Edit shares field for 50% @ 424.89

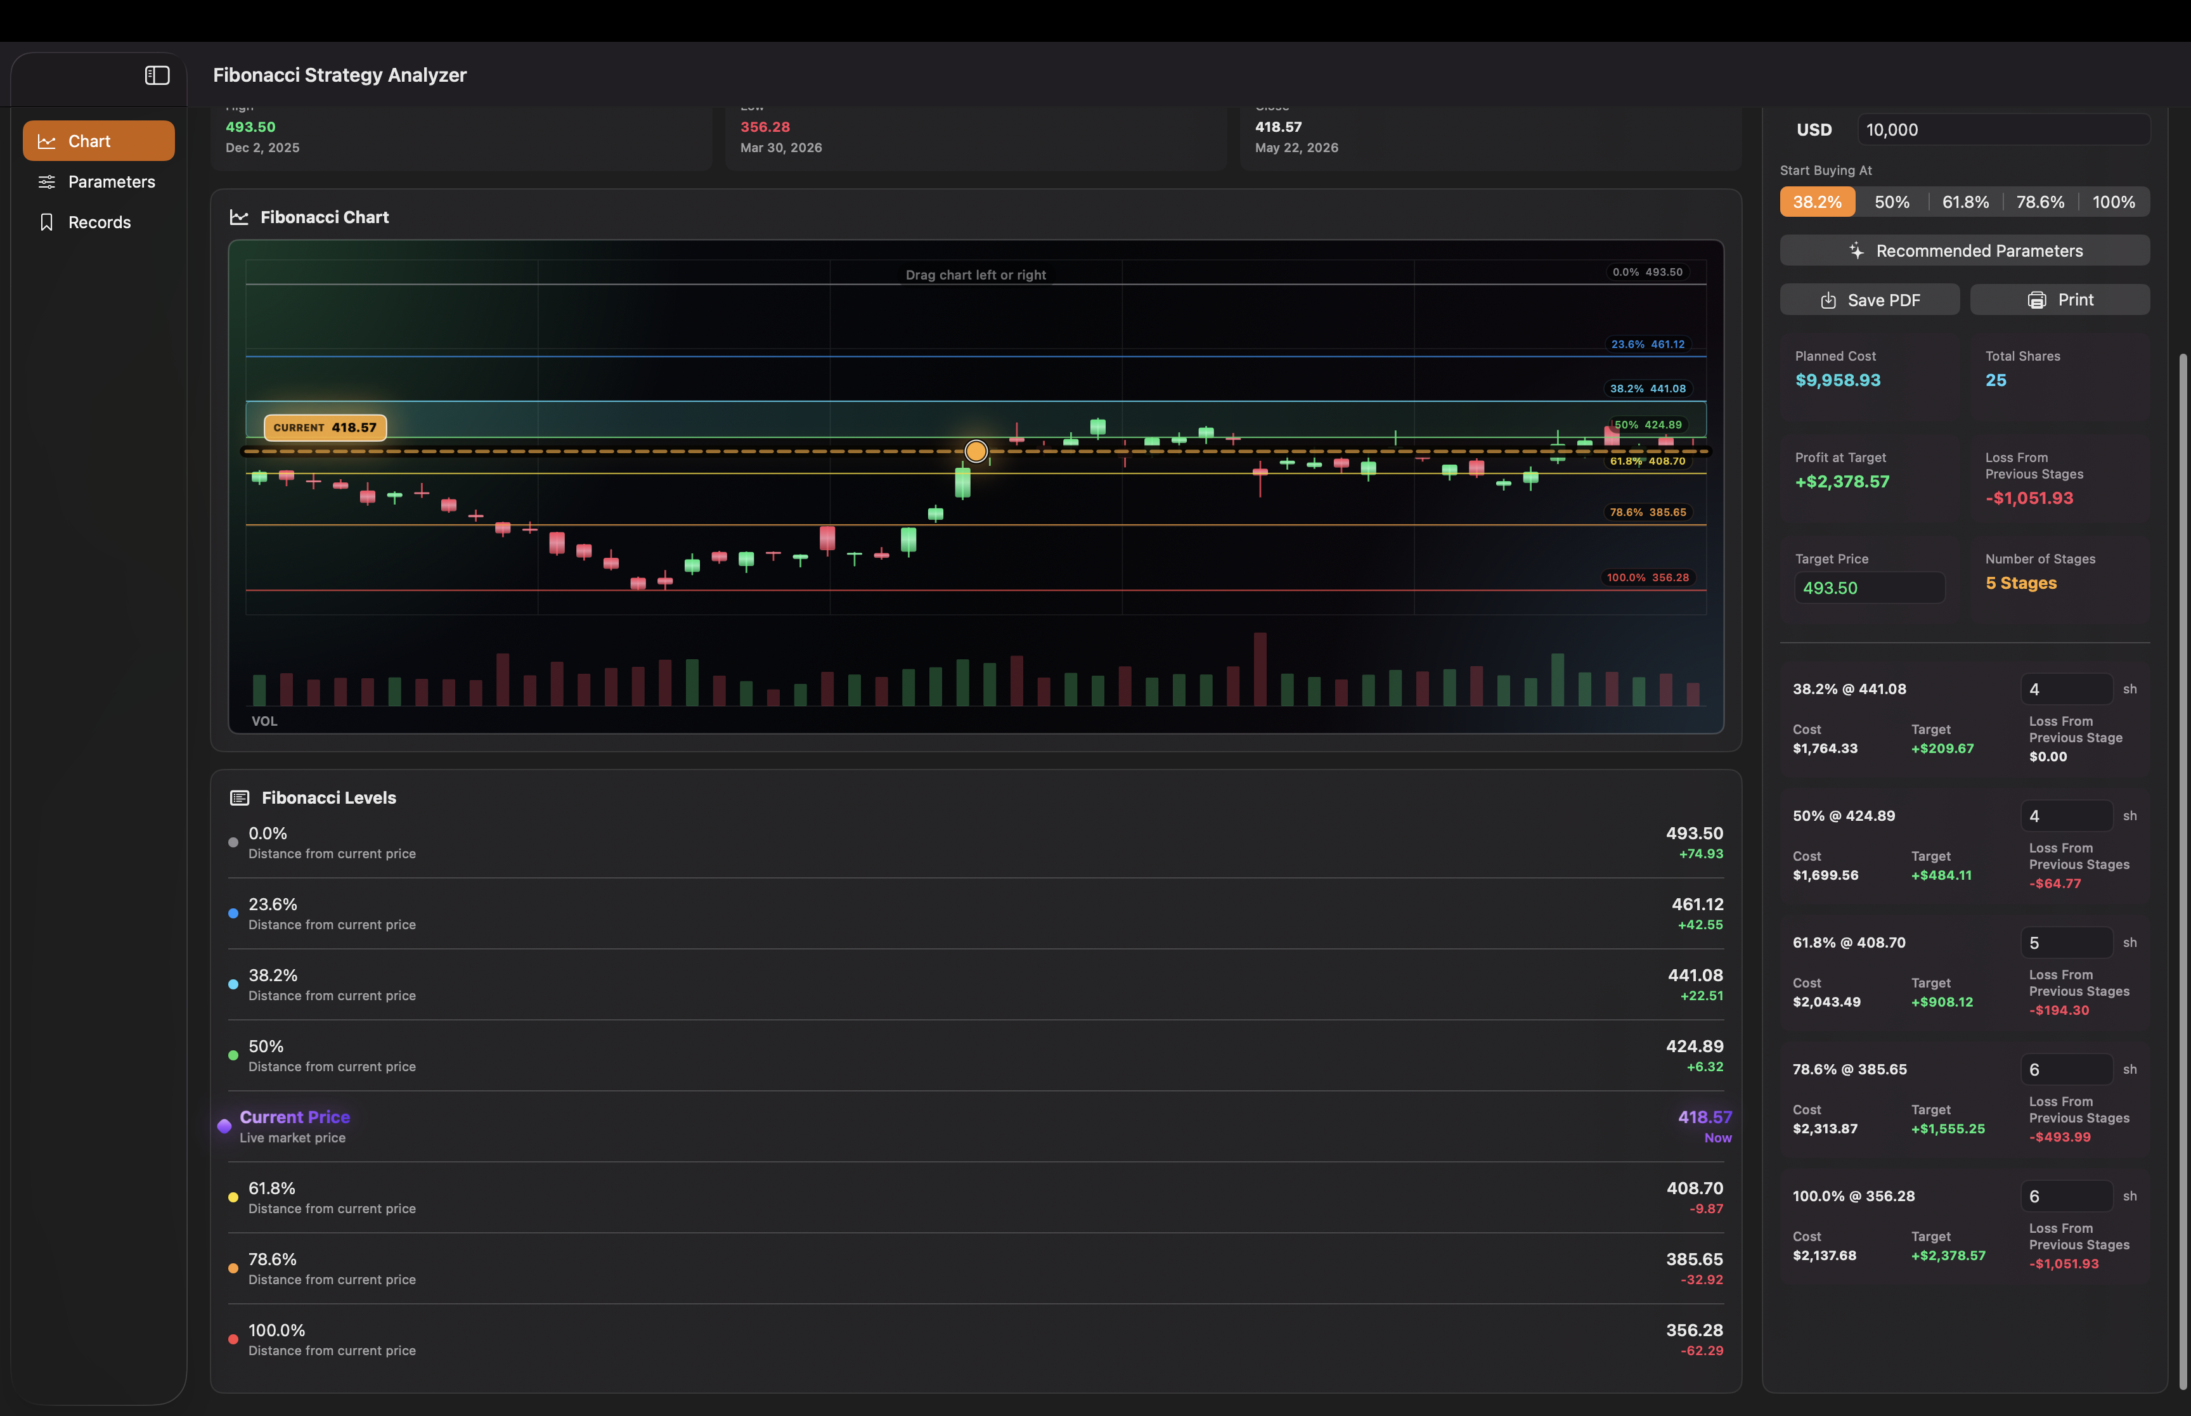coord(2066,816)
